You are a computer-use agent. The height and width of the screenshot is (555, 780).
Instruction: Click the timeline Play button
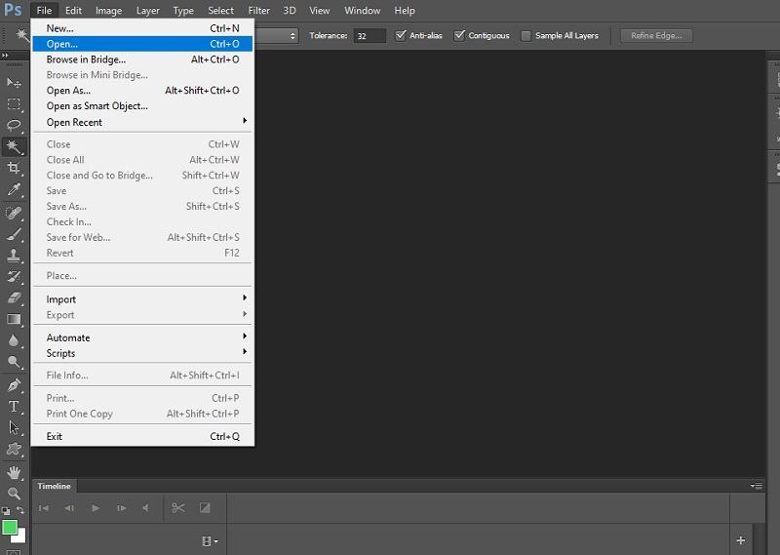tap(96, 508)
